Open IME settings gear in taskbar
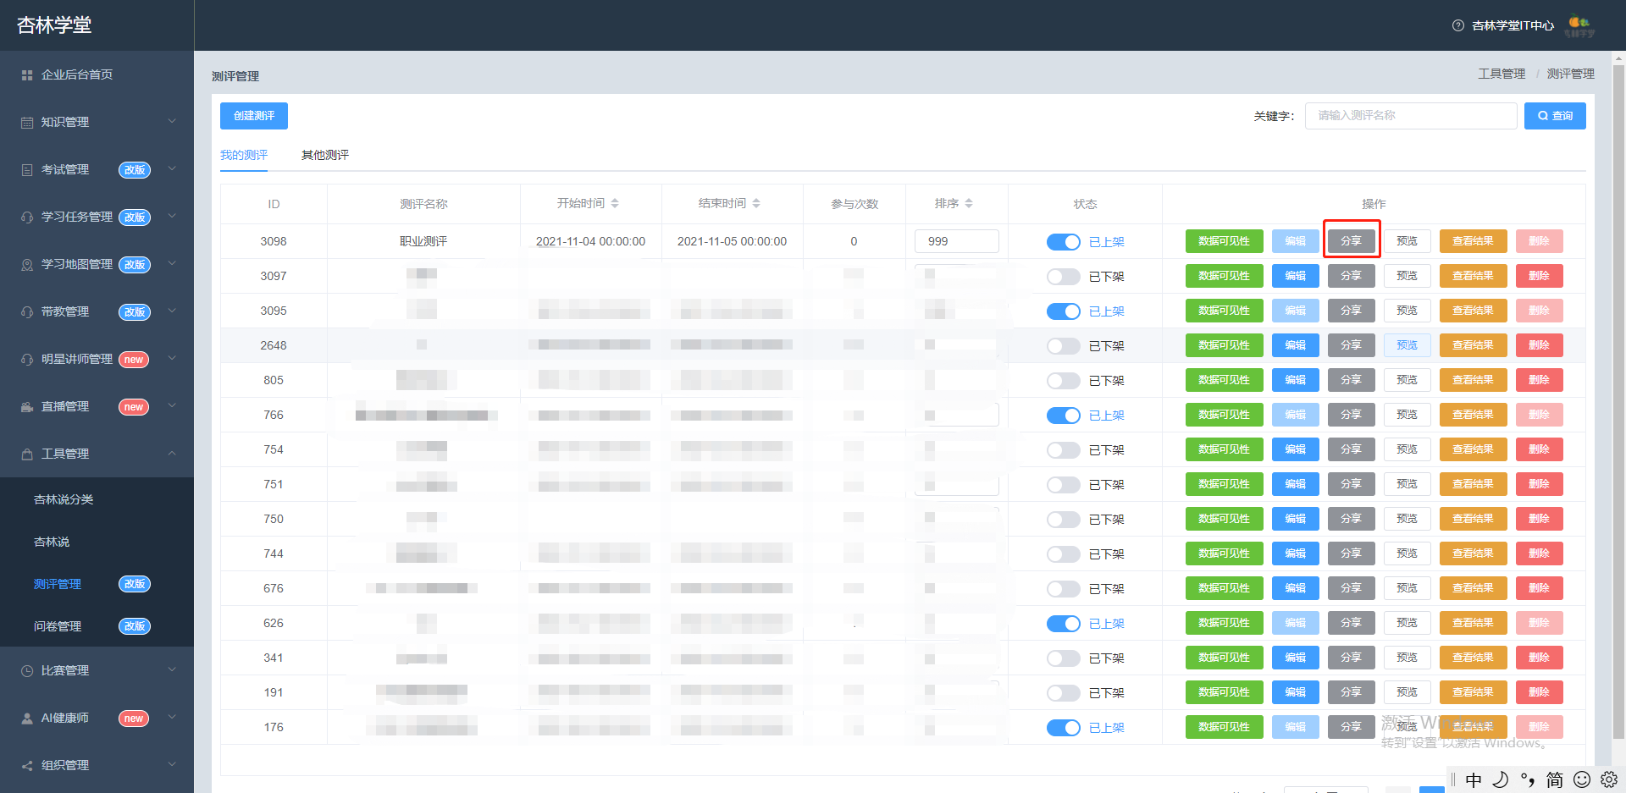Viewport: 1626px width, 793px height. point(1609,779)
